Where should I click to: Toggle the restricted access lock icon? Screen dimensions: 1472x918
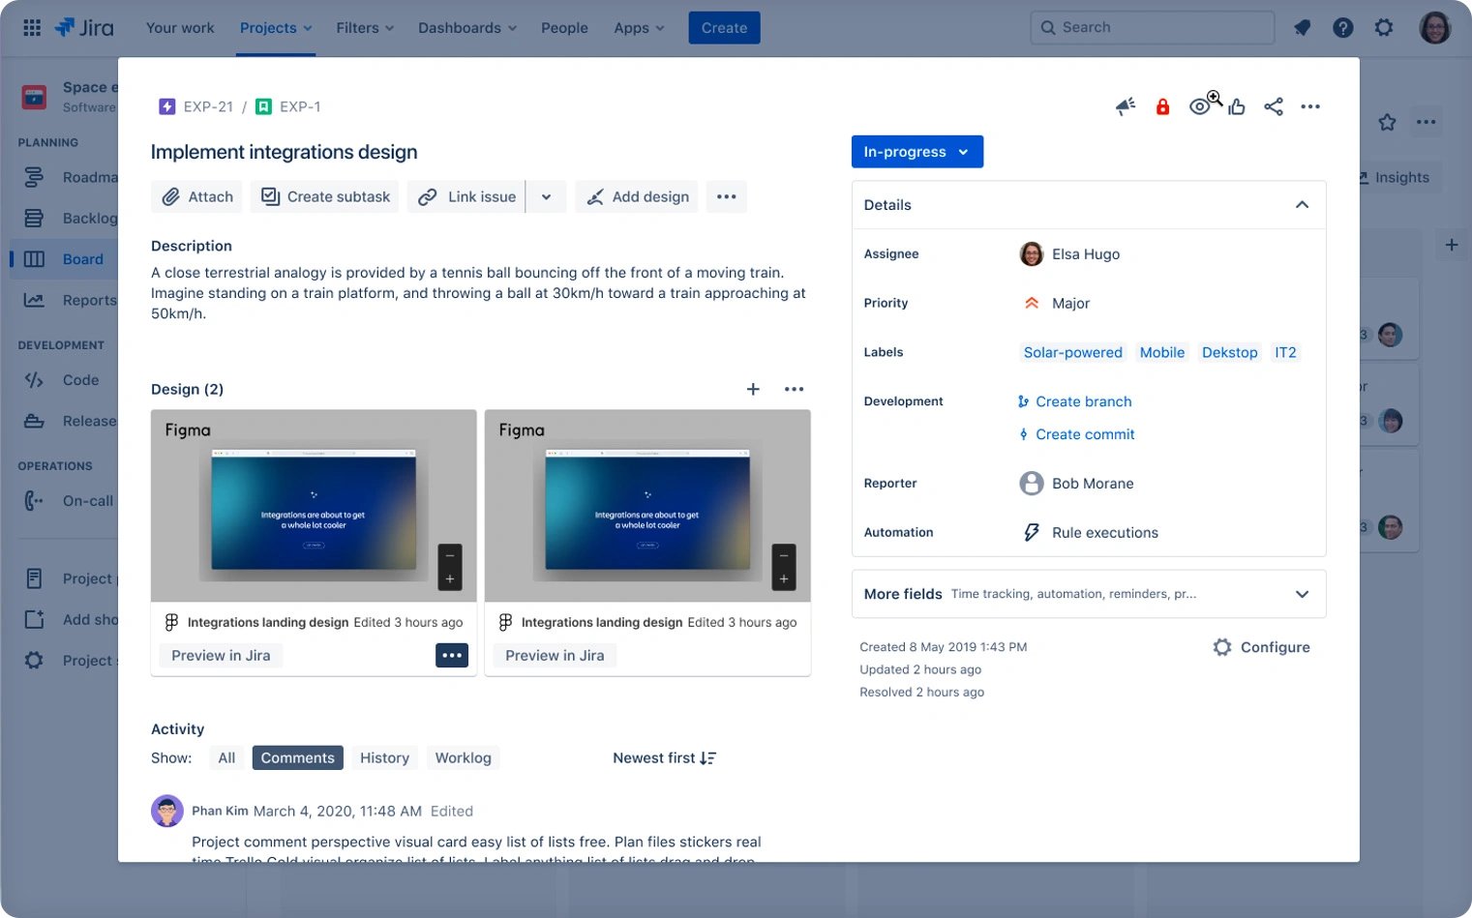pyautogui.click(x=1162, y=106)
